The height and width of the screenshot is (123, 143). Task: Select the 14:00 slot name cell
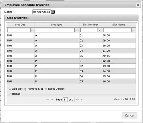pos(119,71)
